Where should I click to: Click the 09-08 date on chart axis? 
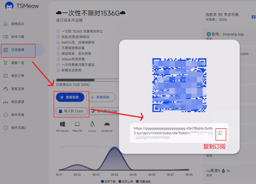point(189,175)
